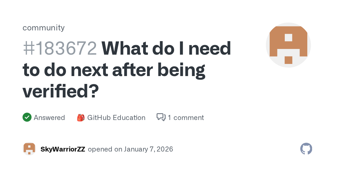
Task: Click discussion number #183672
Action: click(60, 48)
